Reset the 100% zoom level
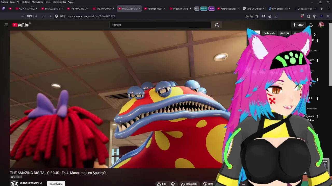332x186 pixels. tap(29, 16)
